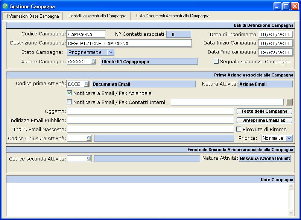Click the Data di inserimento field

(x=276, y=34)
